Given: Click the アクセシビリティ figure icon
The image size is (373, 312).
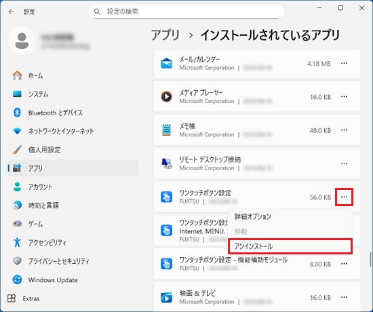Looking at the screenshot, I should 17,242.
